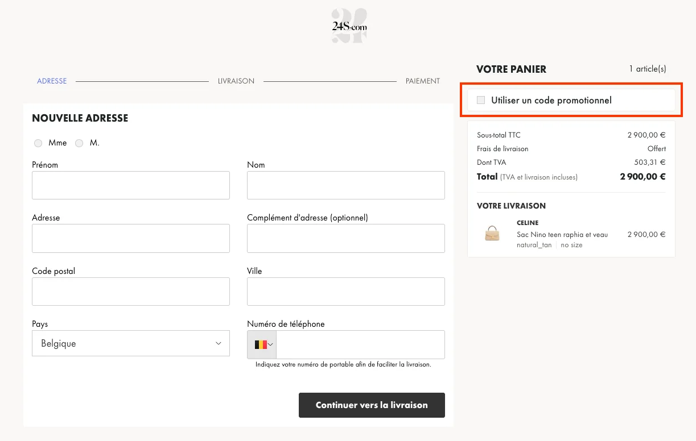The image size is (696, 441).
Task: Select the M. radio button
Action: (79, 143)
